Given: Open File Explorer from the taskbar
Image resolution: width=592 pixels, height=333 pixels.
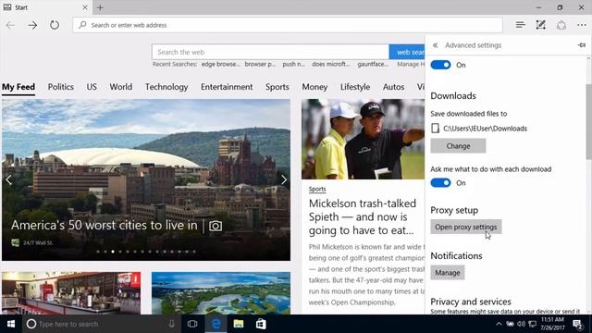Looking at the screenshot, I should click(239, 324).
